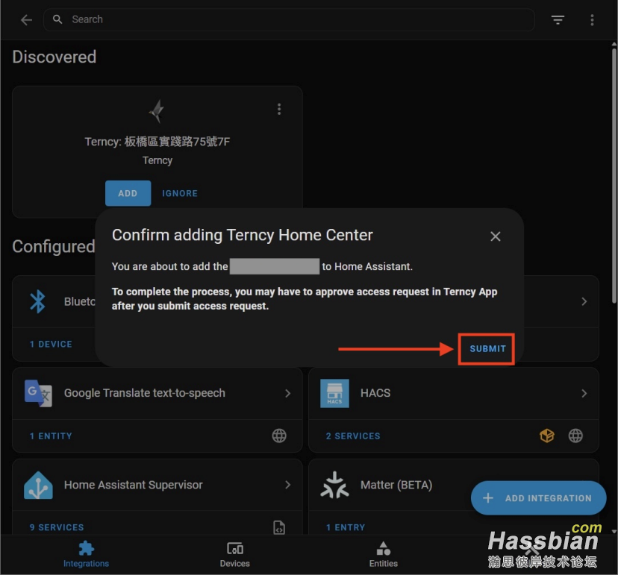
Task: Expand Home Assistant Supervisor card chevron
Action: pyautogui.click(x=287, y=485)
